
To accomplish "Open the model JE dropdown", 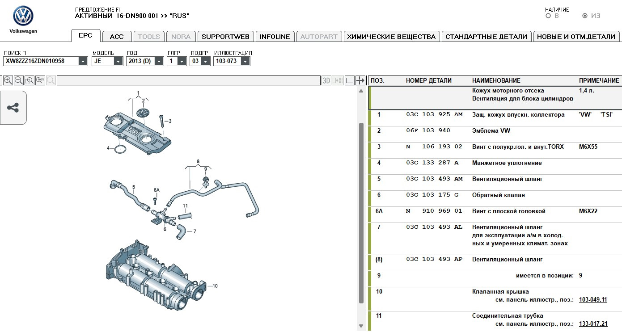I will (118, 61).
